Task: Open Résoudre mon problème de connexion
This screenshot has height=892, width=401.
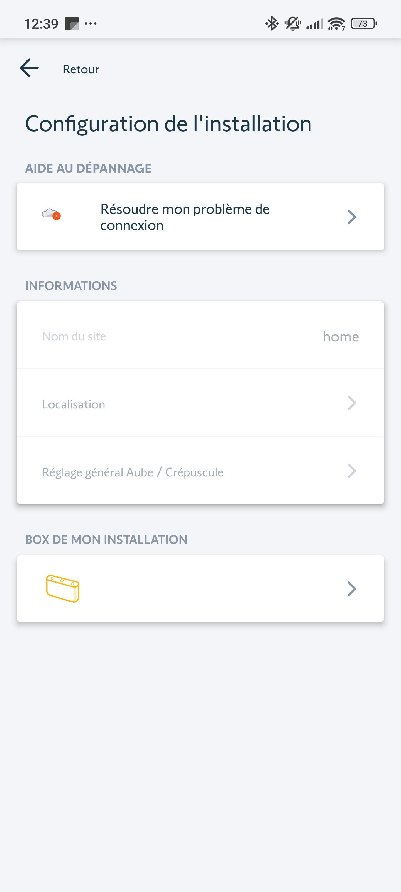Action: [x=185, y=217]
